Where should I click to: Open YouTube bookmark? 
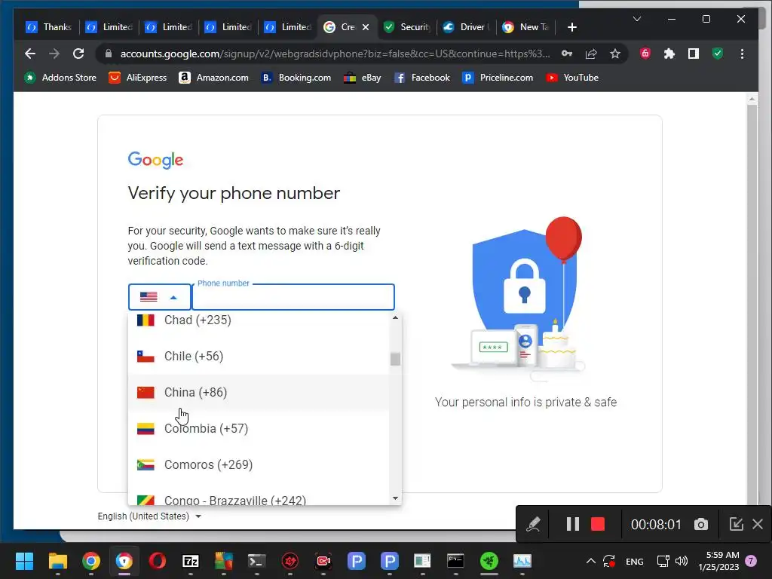[572, 78]
